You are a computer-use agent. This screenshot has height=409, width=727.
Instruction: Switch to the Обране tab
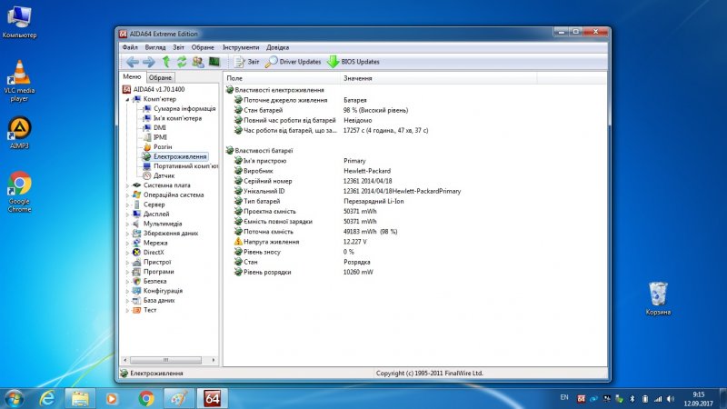[160, 78]
